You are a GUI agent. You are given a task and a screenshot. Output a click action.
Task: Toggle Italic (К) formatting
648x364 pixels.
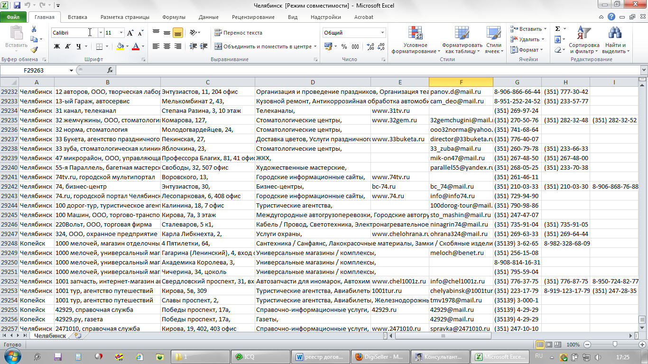tap(67, 46)
